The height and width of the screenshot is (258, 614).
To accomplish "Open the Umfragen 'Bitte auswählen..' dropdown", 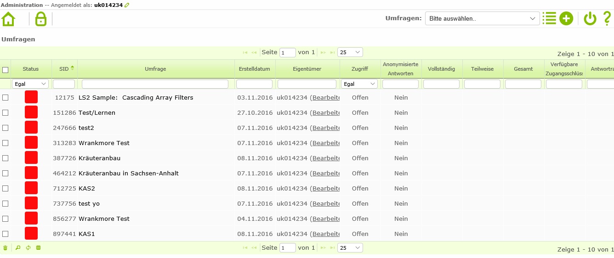I will (x=482, y=19).
